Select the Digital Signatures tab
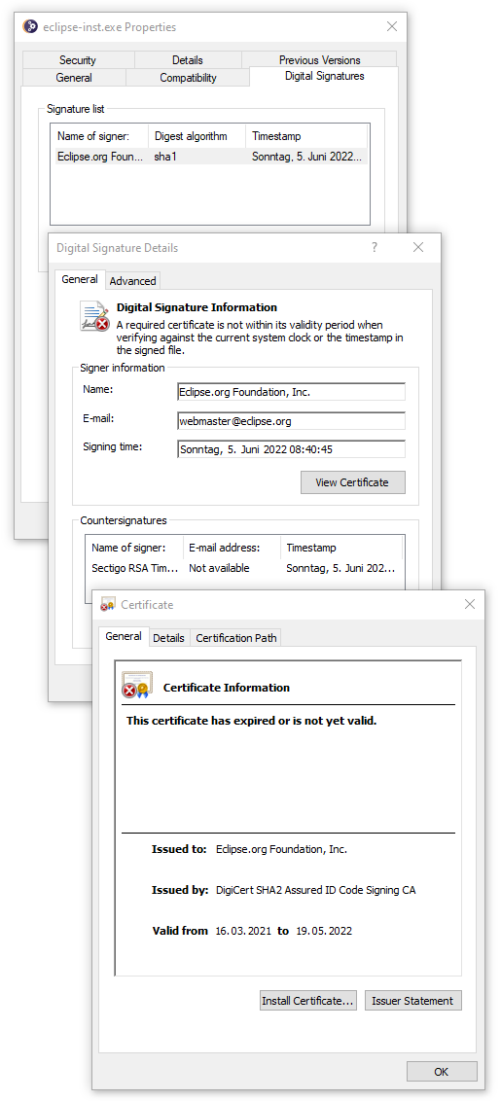This screenshot has width=501, height=1101. [324, 76]
